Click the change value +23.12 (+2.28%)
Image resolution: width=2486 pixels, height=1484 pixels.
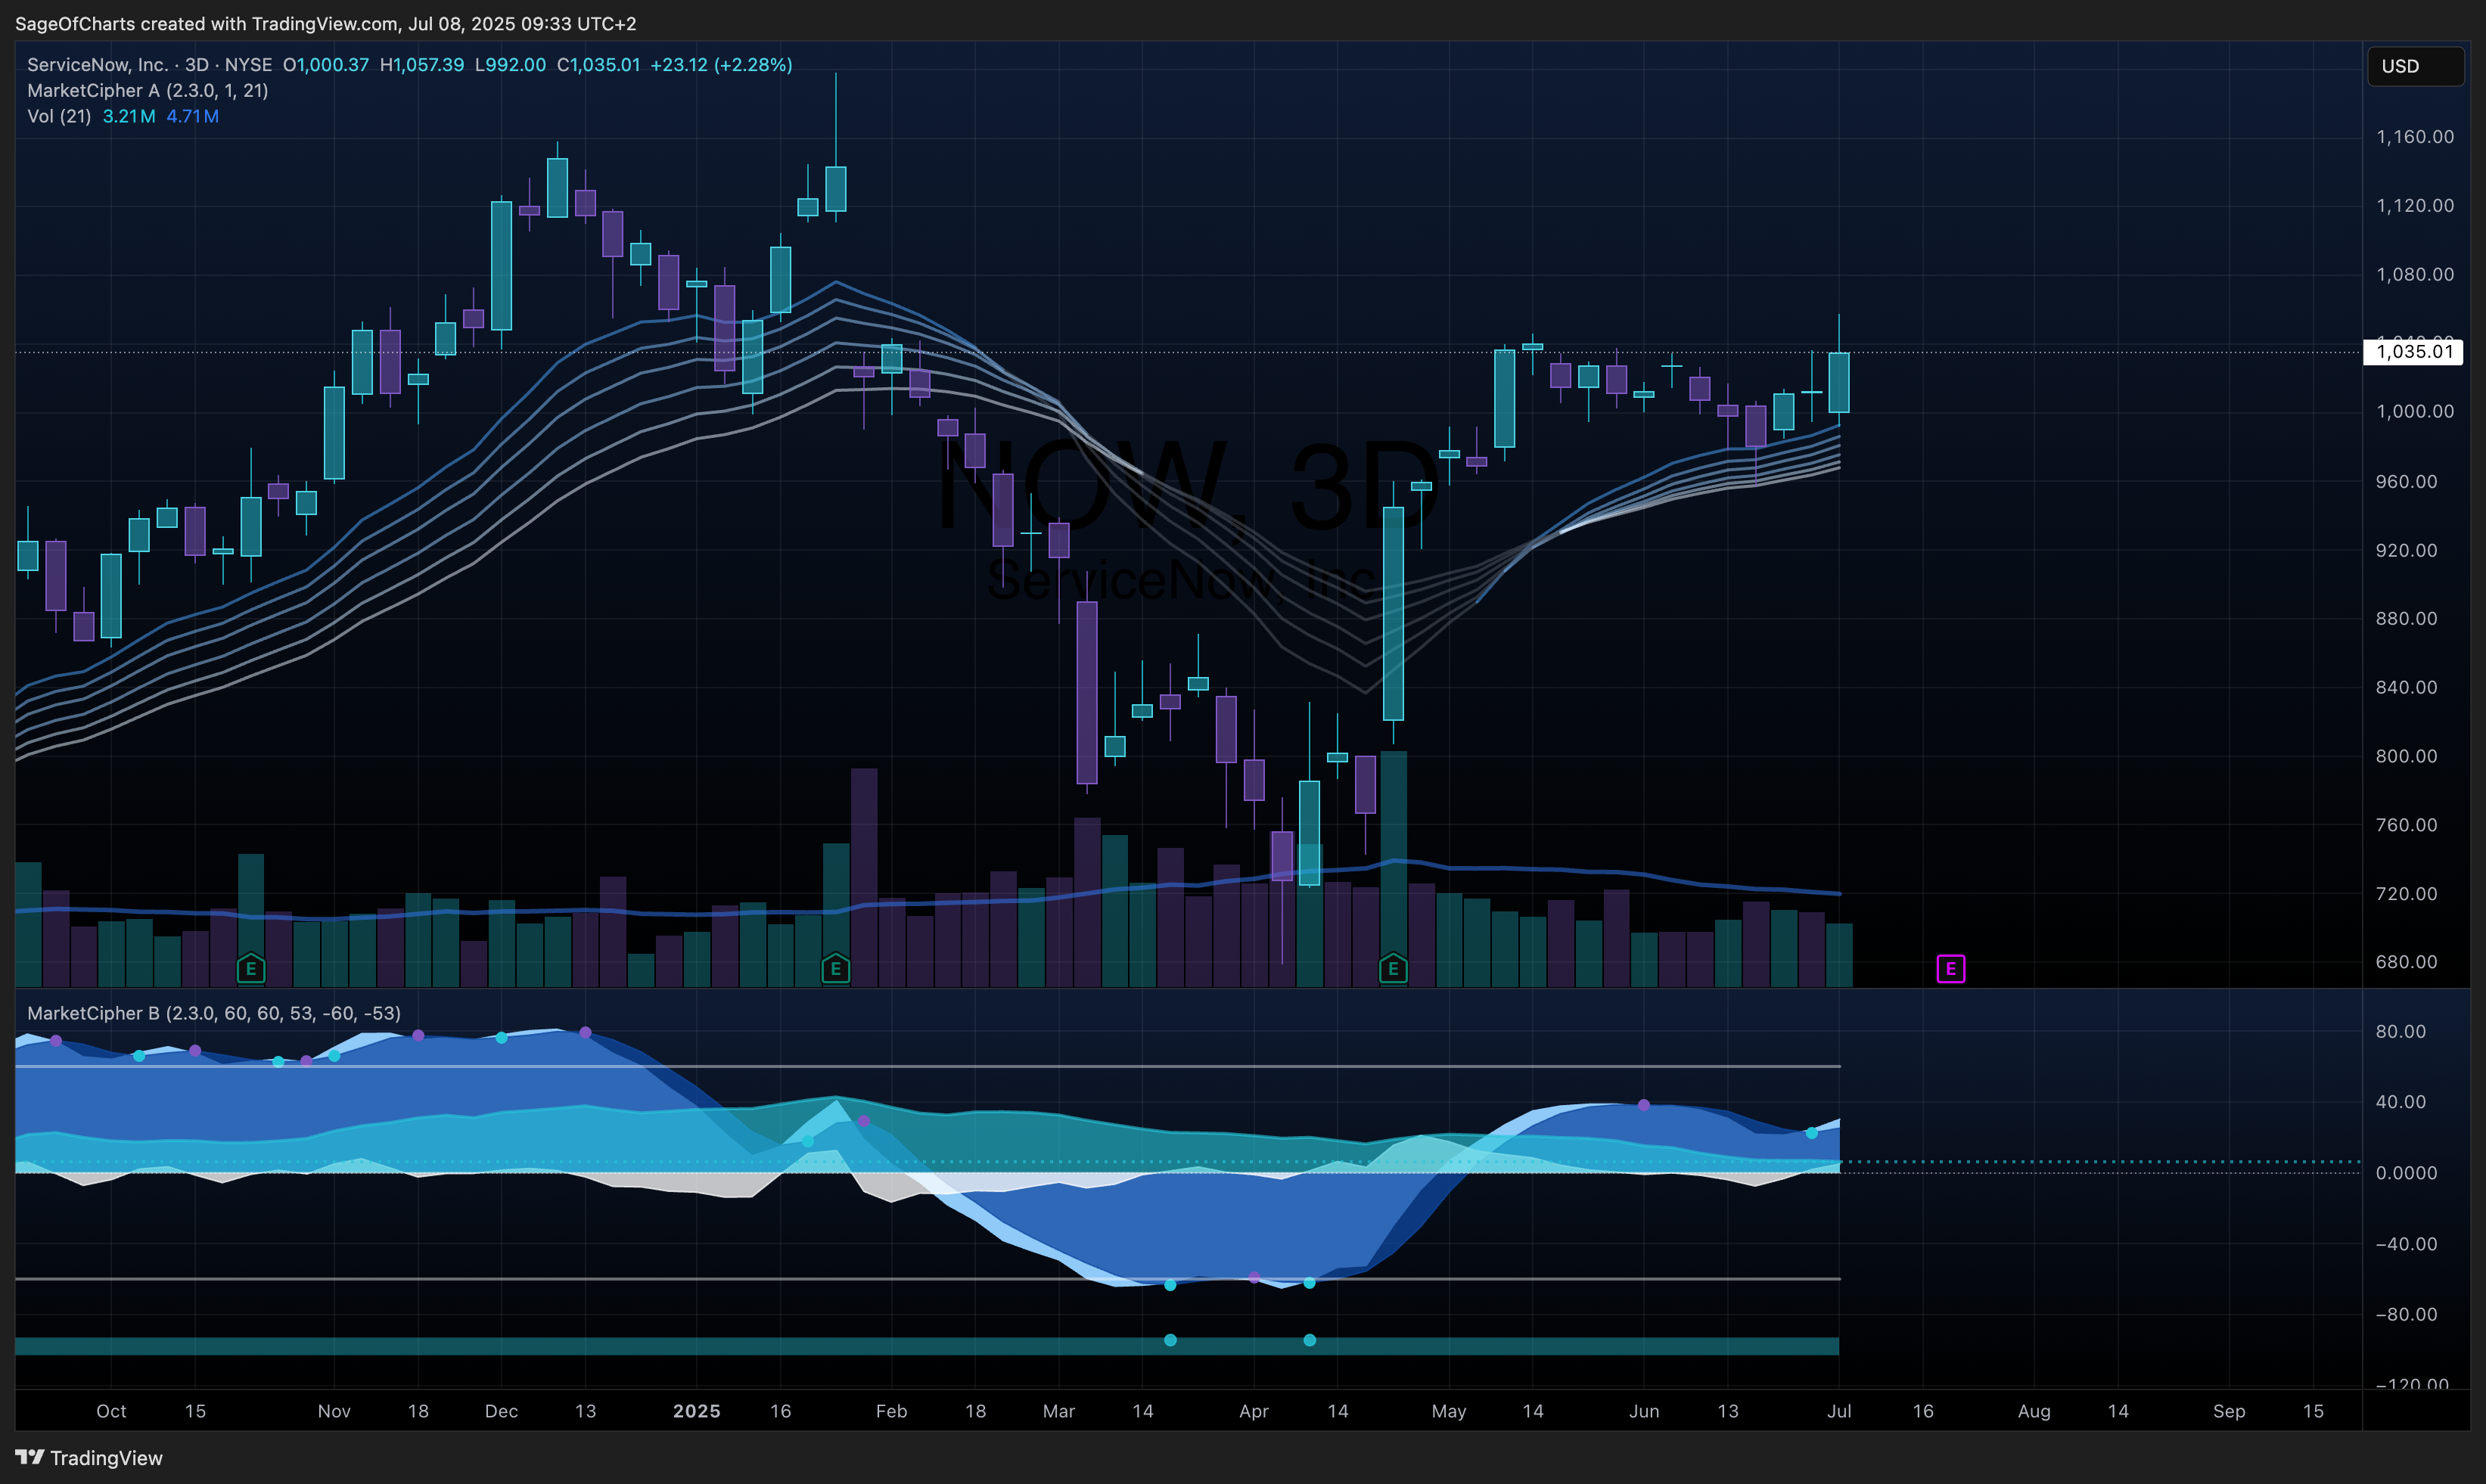pos(721,65)
